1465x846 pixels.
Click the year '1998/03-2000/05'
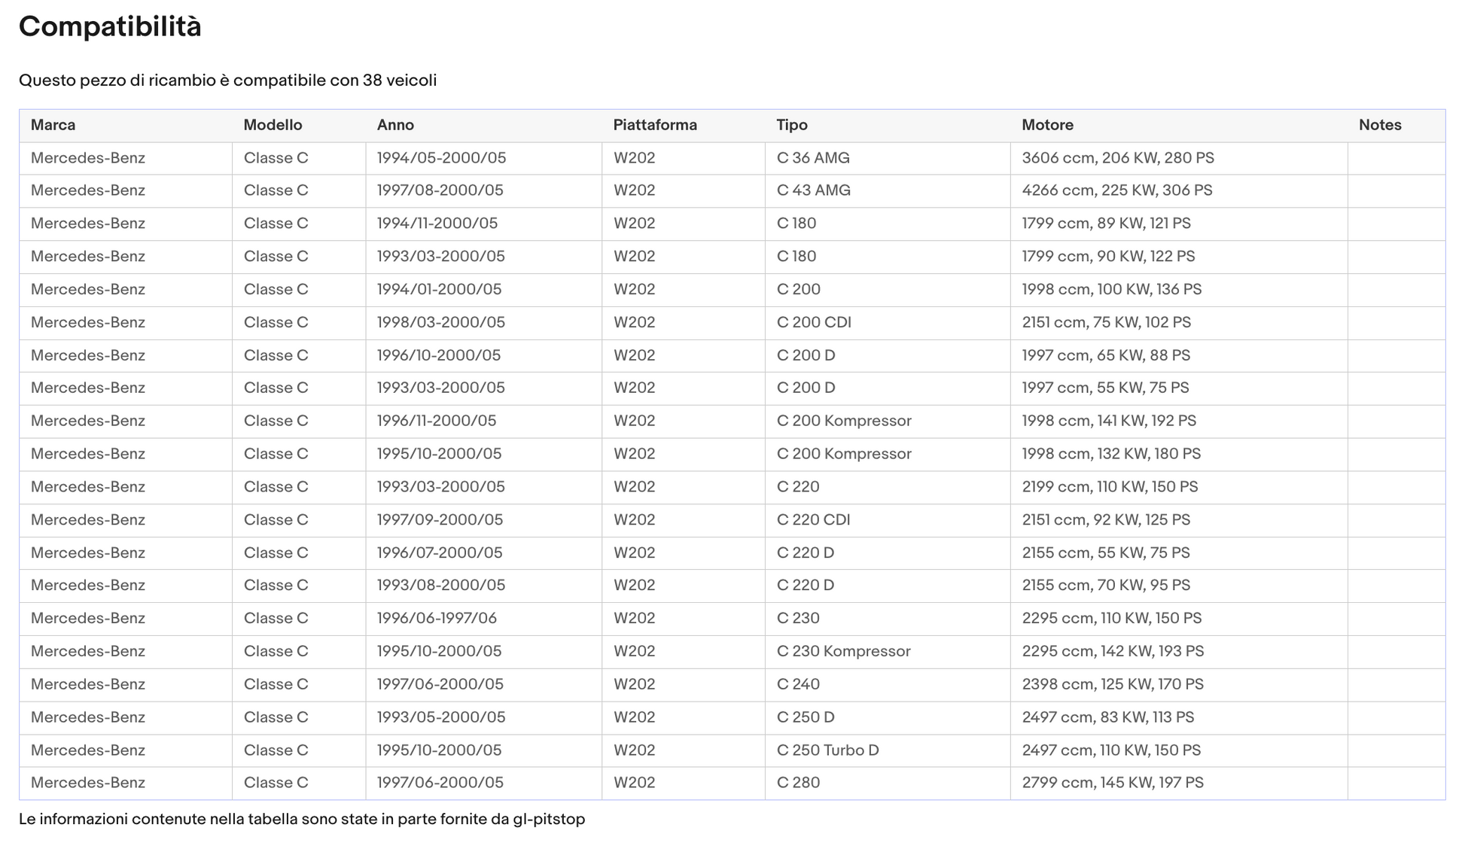(441, 322)
